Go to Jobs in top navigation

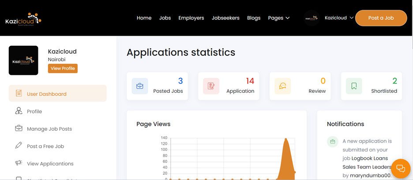tap(165, 18)
